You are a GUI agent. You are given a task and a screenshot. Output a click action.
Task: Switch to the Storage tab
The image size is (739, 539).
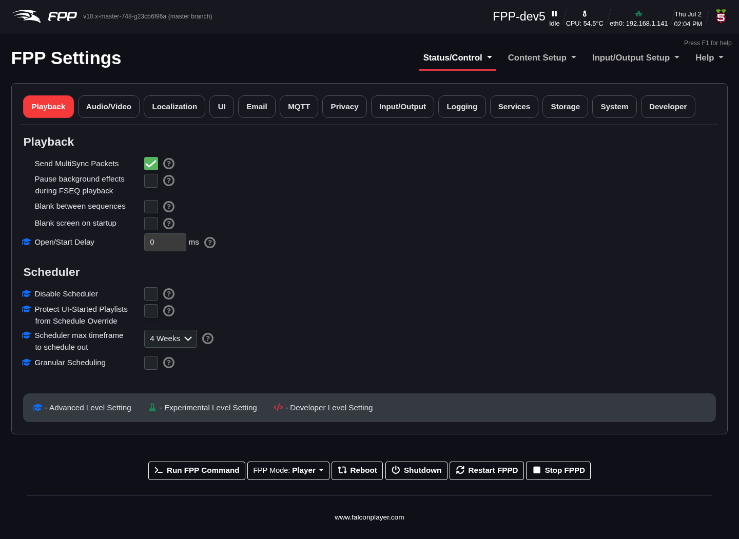tap(565, 107)
